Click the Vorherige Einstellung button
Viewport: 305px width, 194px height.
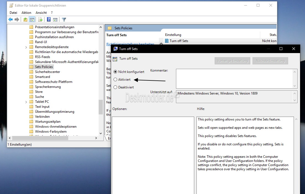pyautogui.click(x=232, y=61)
